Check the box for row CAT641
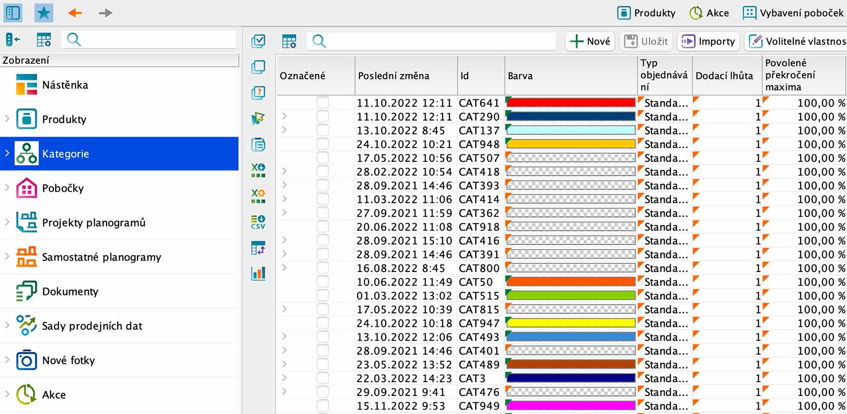 coord(323,103)
